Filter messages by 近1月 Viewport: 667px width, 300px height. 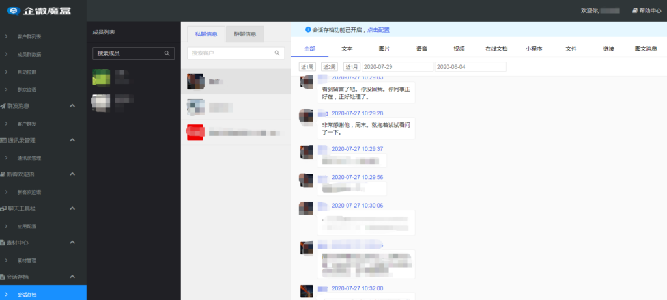(351, 67)
